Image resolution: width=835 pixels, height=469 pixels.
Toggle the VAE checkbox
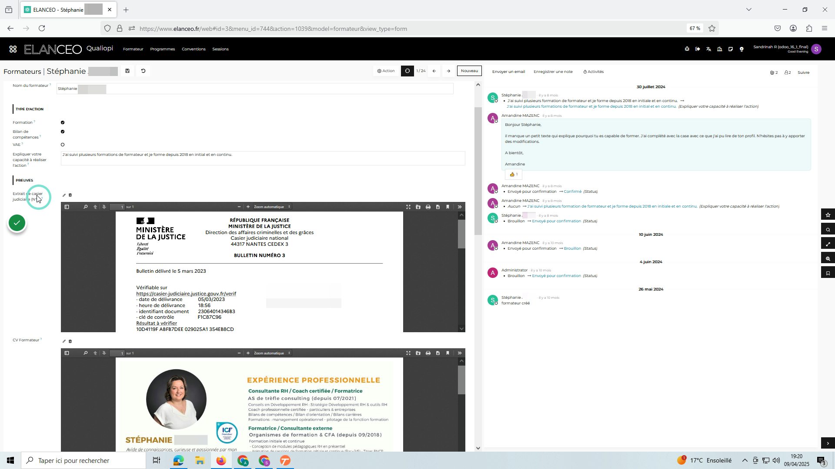click(x=63, y=145)
